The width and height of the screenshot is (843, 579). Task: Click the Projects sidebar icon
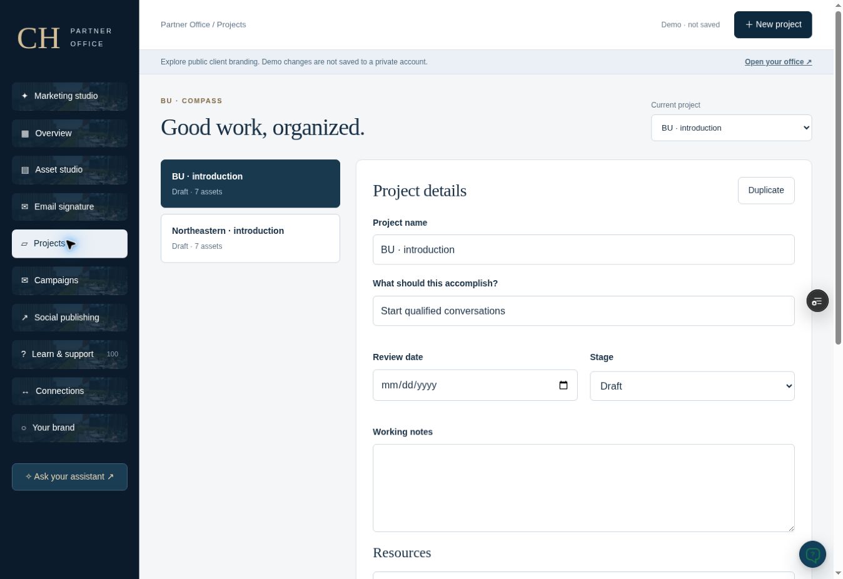[24, 243]
